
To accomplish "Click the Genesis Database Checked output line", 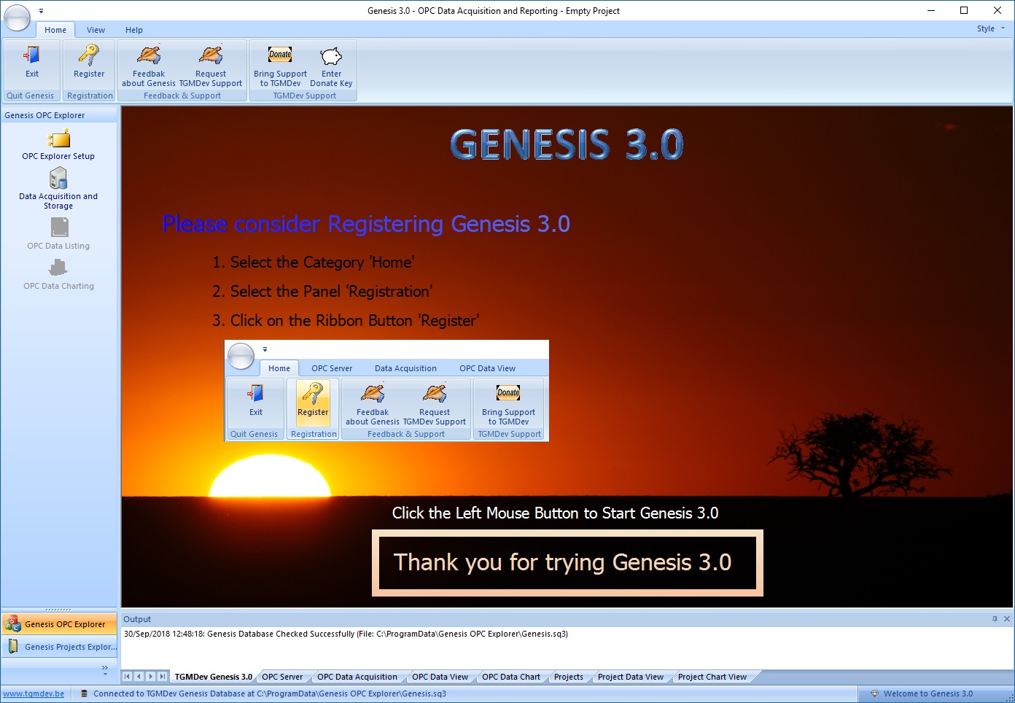I will point(346,634).
